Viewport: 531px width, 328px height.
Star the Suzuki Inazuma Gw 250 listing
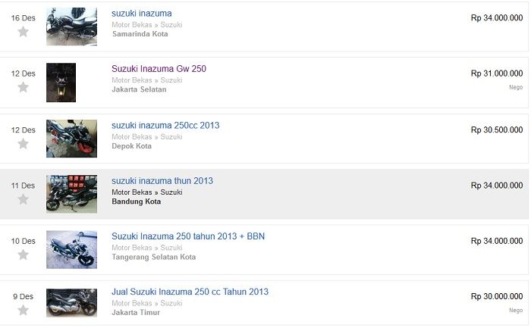tap(23, 87)
